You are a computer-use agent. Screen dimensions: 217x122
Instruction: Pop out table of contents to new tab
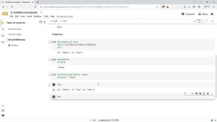[x=41, y=22]
